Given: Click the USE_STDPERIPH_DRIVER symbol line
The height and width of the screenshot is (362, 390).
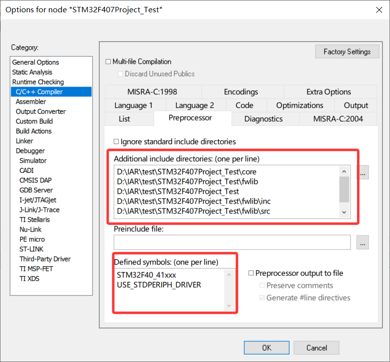Looking at the screenshot, I should tap(159, 285).
